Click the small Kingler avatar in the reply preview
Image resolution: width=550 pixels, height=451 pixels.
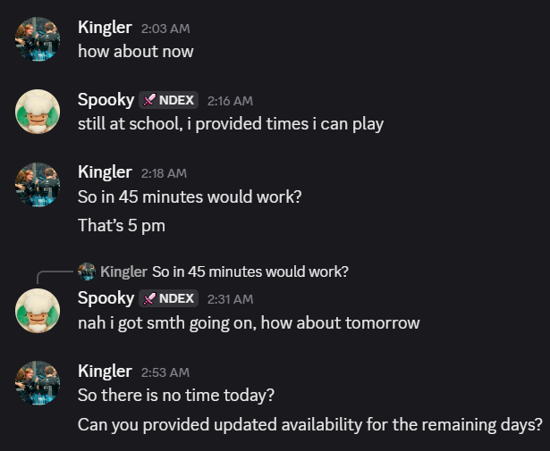click(x=87, y=271)
